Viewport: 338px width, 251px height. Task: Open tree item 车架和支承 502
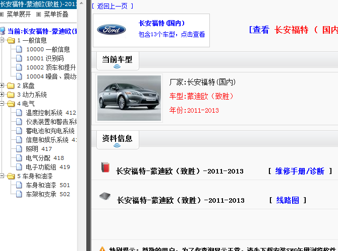pyautogui.click(x=48, y=194)
